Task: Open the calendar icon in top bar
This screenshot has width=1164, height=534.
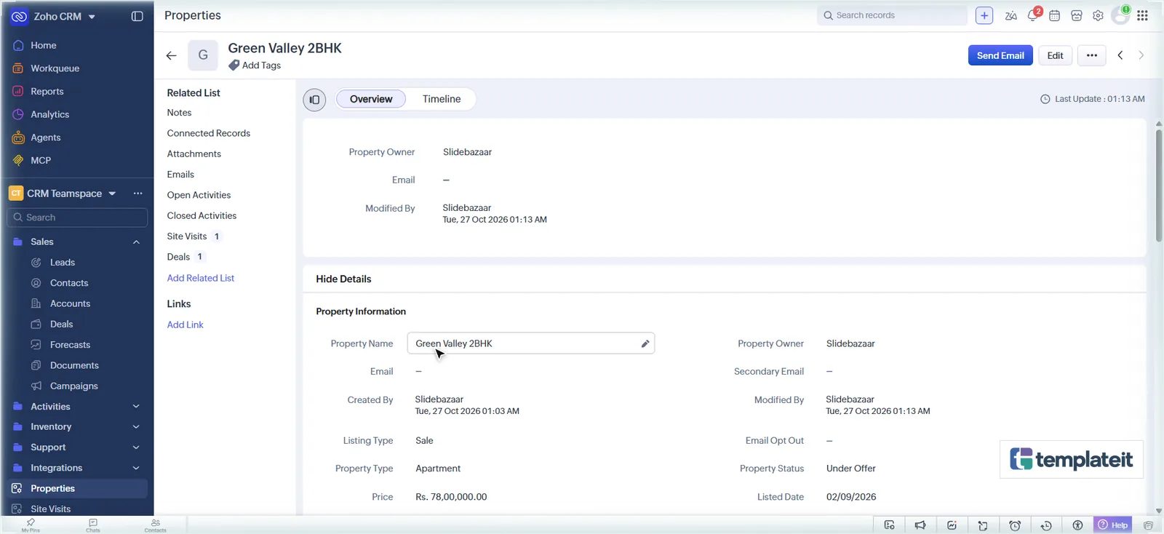Action: click(1054, 15)
